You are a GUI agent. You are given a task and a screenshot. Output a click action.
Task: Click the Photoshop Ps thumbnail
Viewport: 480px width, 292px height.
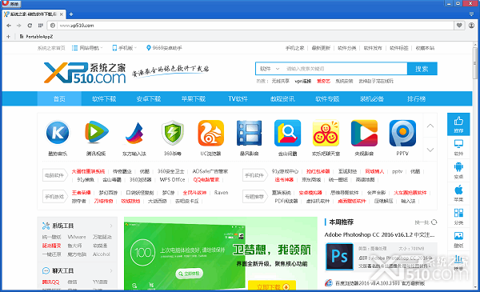(x=339, y=257)
